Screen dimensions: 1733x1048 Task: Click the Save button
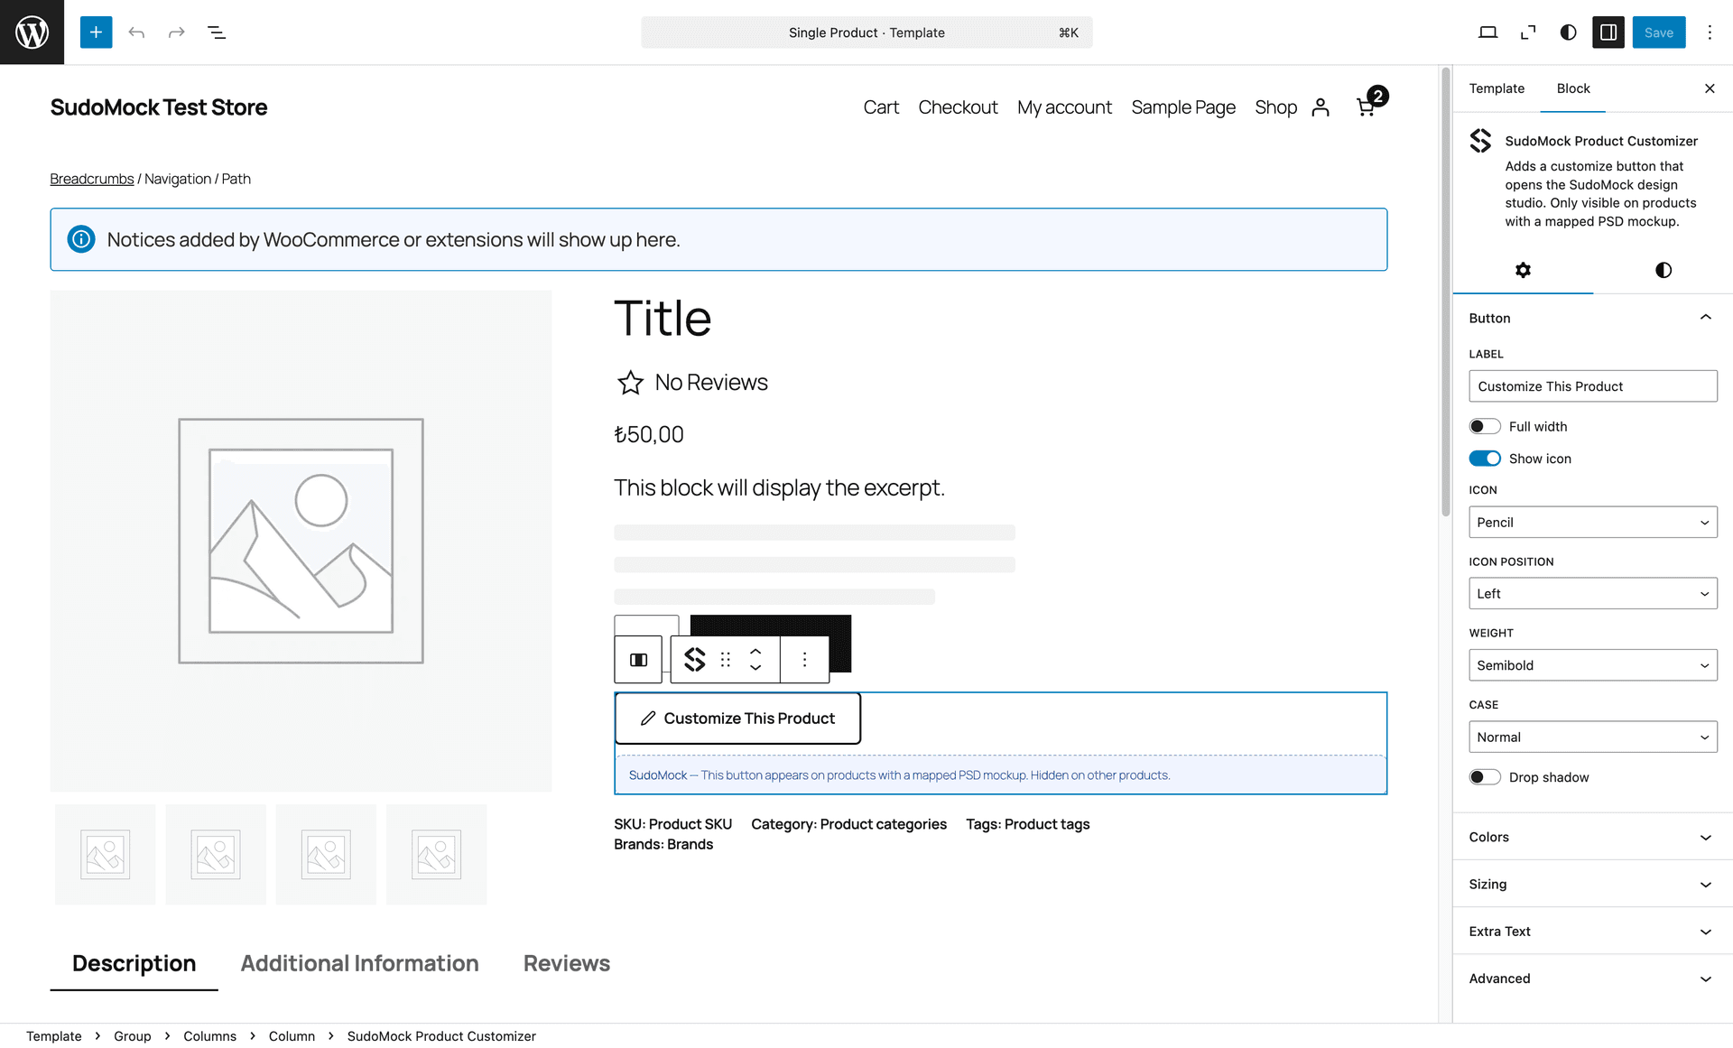pyautogui.click(x=1659, y=32)
